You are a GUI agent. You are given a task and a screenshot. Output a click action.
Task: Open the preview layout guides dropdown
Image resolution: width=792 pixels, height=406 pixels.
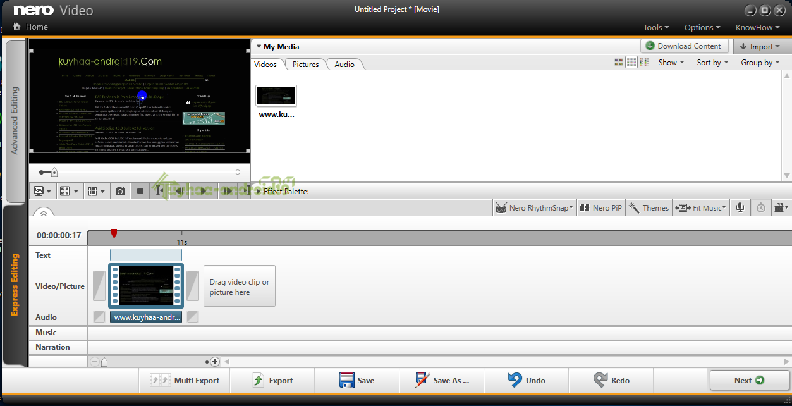[x=95, y=191]
